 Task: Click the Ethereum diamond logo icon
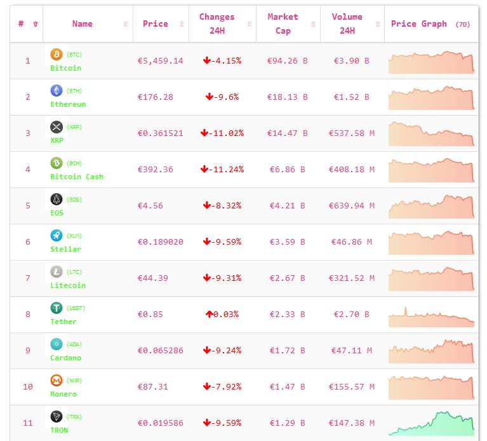click(57, 91)
